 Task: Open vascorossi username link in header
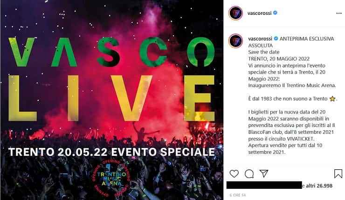259,13
